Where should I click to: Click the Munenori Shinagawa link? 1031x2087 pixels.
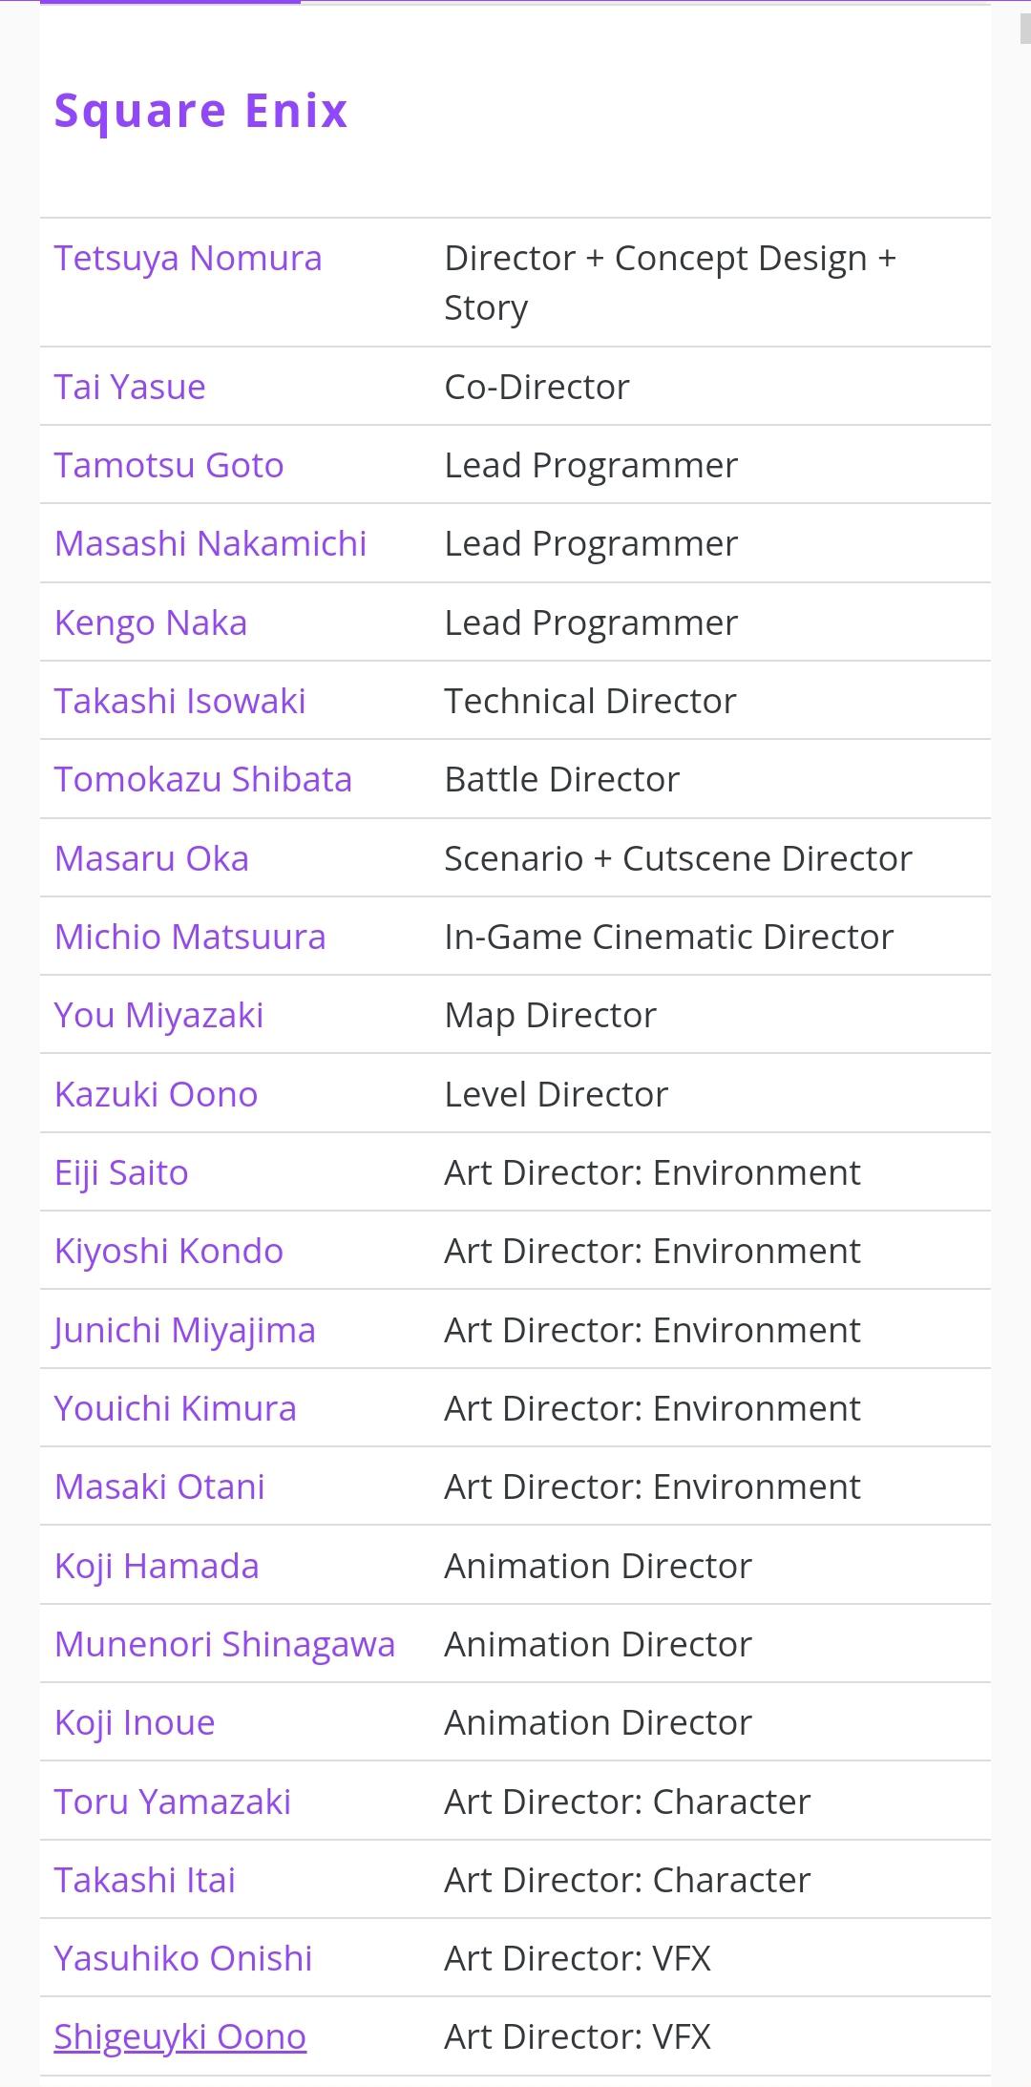(224, 1644)
